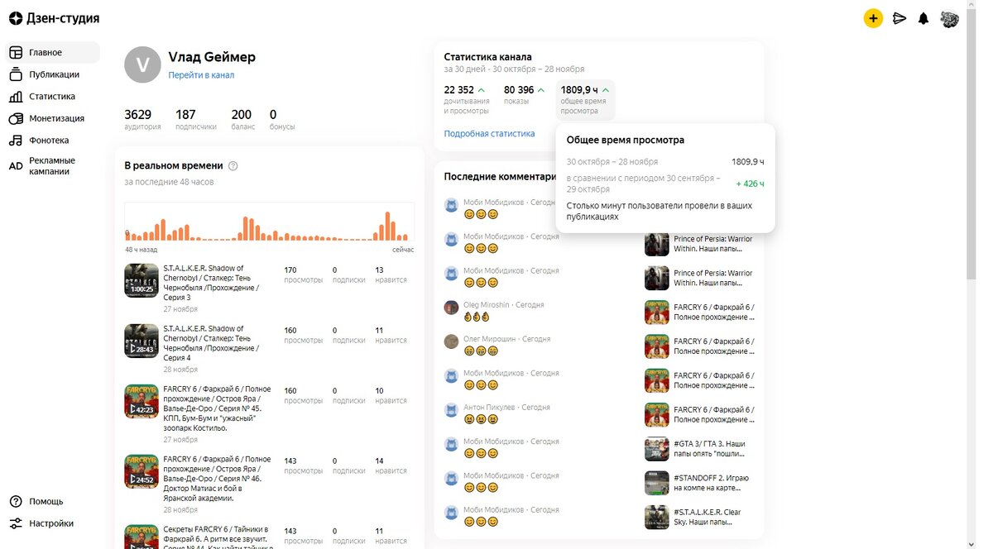Screen dimensions: 993x549
Task: Open the #GTA 3 / ГТА 3 publication thumbnail
Action: pyautogui.click(x=657, y=449)
